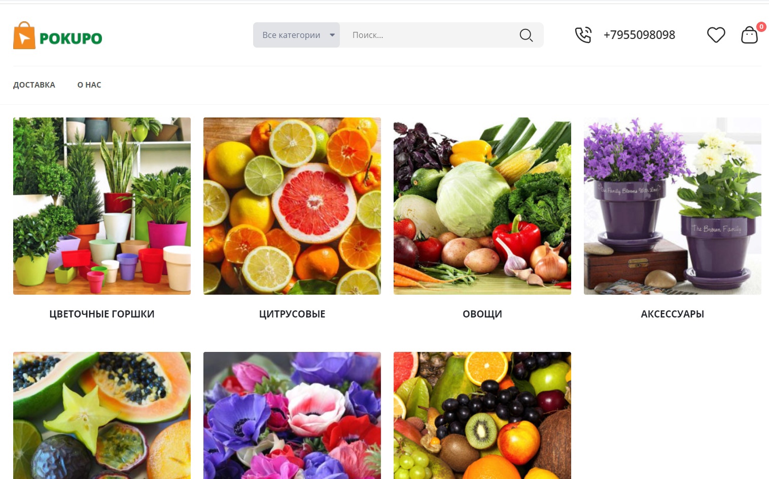Screen dimensions: 769x479
Task: Open the 'Цветочные горшки' category link
Action: point(102,314)
